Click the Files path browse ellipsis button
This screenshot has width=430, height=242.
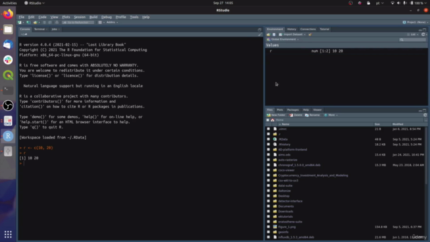425,120
